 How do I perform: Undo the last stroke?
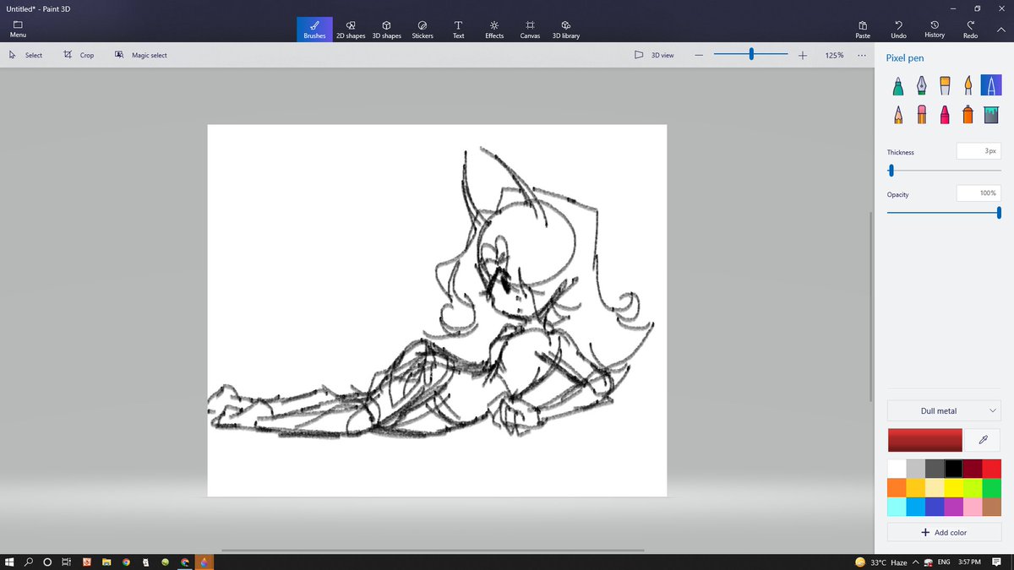(898, 30)
